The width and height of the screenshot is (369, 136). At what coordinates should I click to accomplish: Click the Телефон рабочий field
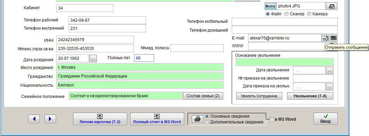107,20
